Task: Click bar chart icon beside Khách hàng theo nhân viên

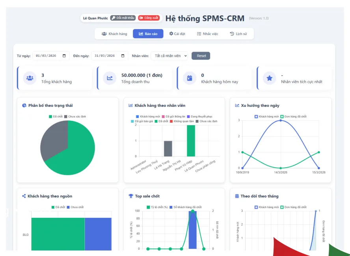Action: click(x=130, y=105)
